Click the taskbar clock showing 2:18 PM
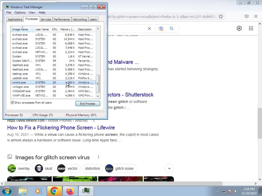 [249, 191]
